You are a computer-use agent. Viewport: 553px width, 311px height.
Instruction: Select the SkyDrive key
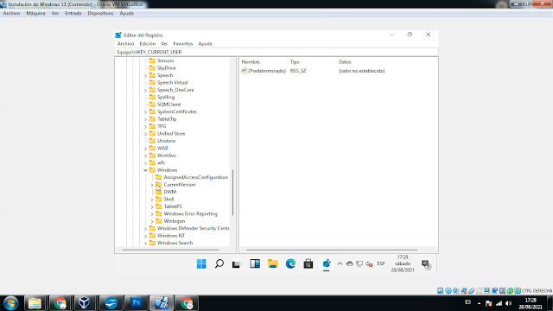pos(166,68)
